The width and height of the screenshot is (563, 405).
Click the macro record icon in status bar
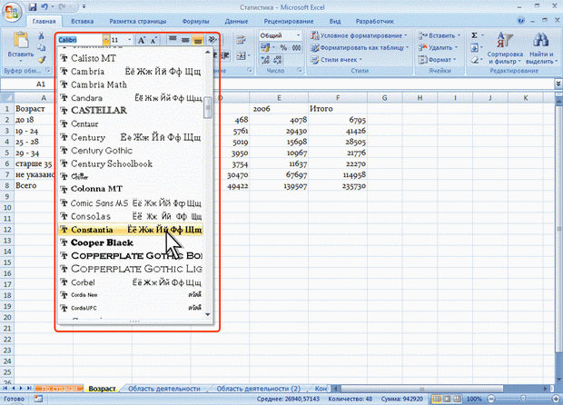(x=38, y=399)
